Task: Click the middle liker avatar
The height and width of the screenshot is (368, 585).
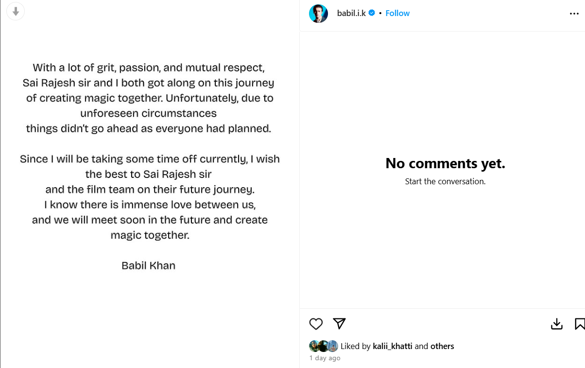Action: (323, 346)
